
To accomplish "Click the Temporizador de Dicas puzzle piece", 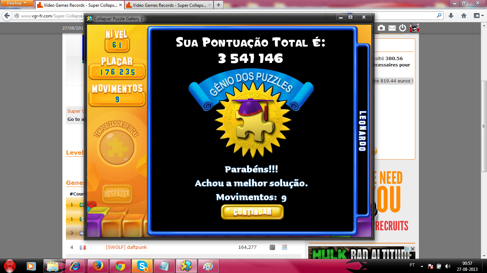I will pos(117,147).
